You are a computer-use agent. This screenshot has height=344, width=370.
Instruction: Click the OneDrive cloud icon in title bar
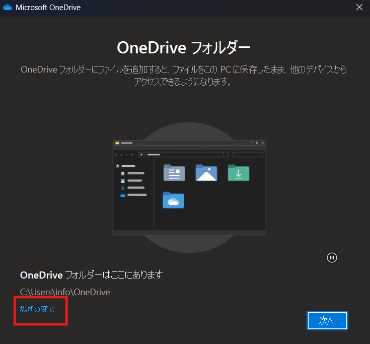[x=8, y=8]
